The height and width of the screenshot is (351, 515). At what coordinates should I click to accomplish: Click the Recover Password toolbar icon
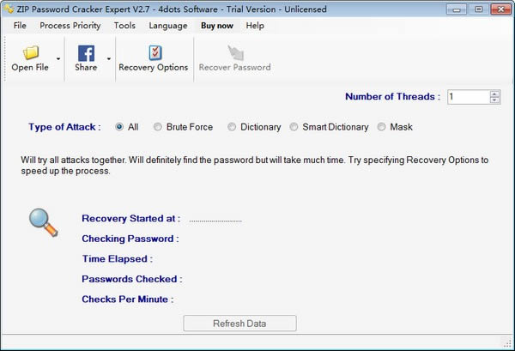click(x=234, y=53)
